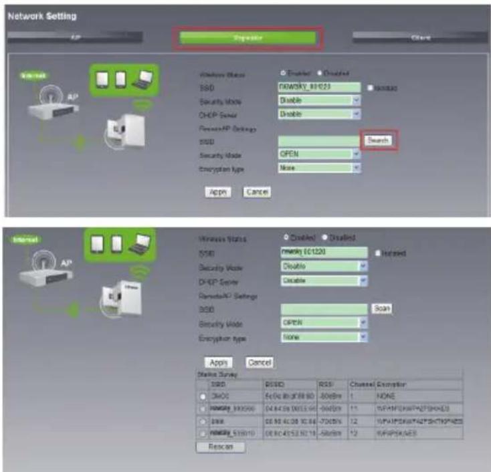Click the phone icon in upper diagram

coord(121,80)
